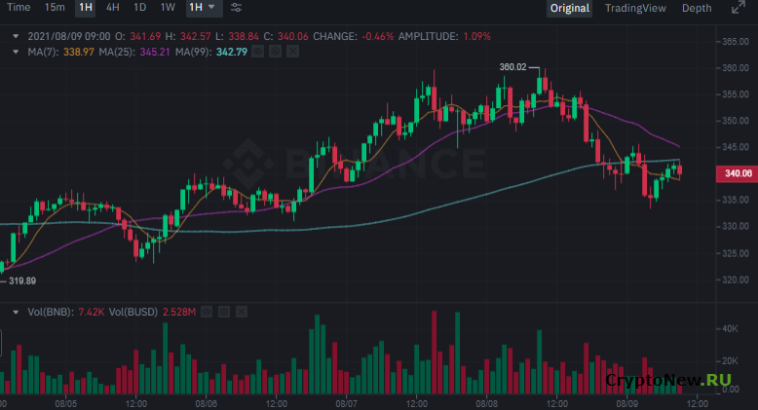The image size is (758, 410).
Task: Remove the Volume indicator with X icon
Action: coord(242,312)
